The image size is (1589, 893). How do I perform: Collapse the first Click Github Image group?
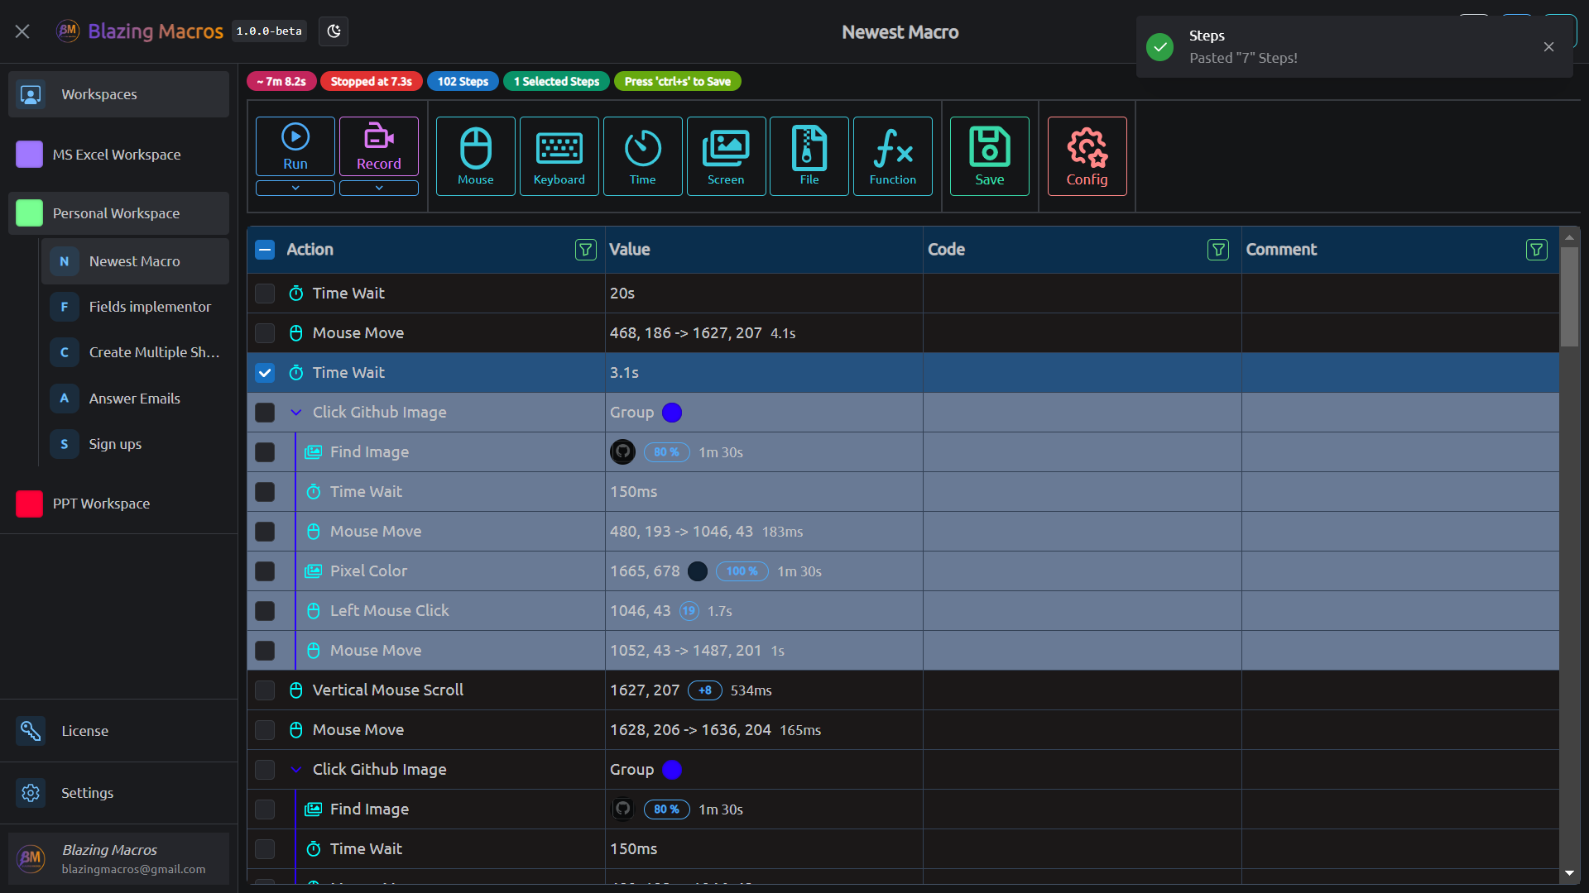pos(296,413)
